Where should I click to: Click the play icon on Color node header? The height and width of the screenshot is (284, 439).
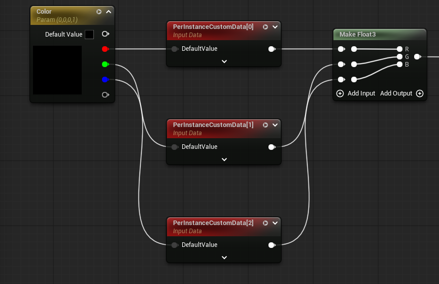click(99, 12)
